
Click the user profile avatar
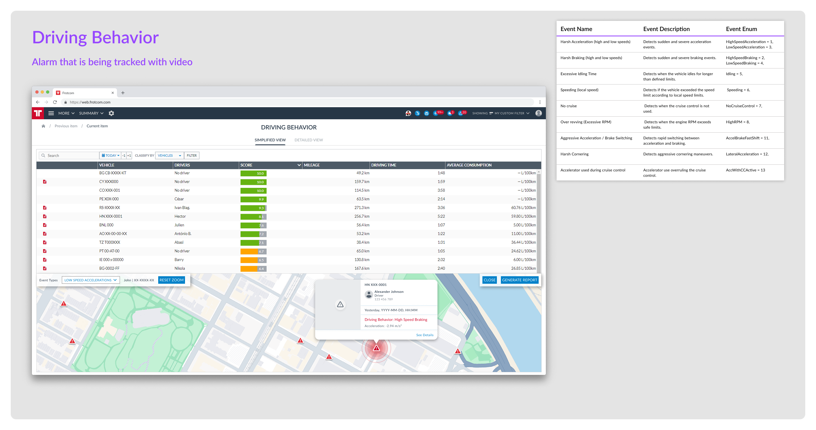(x=538, y=113)
